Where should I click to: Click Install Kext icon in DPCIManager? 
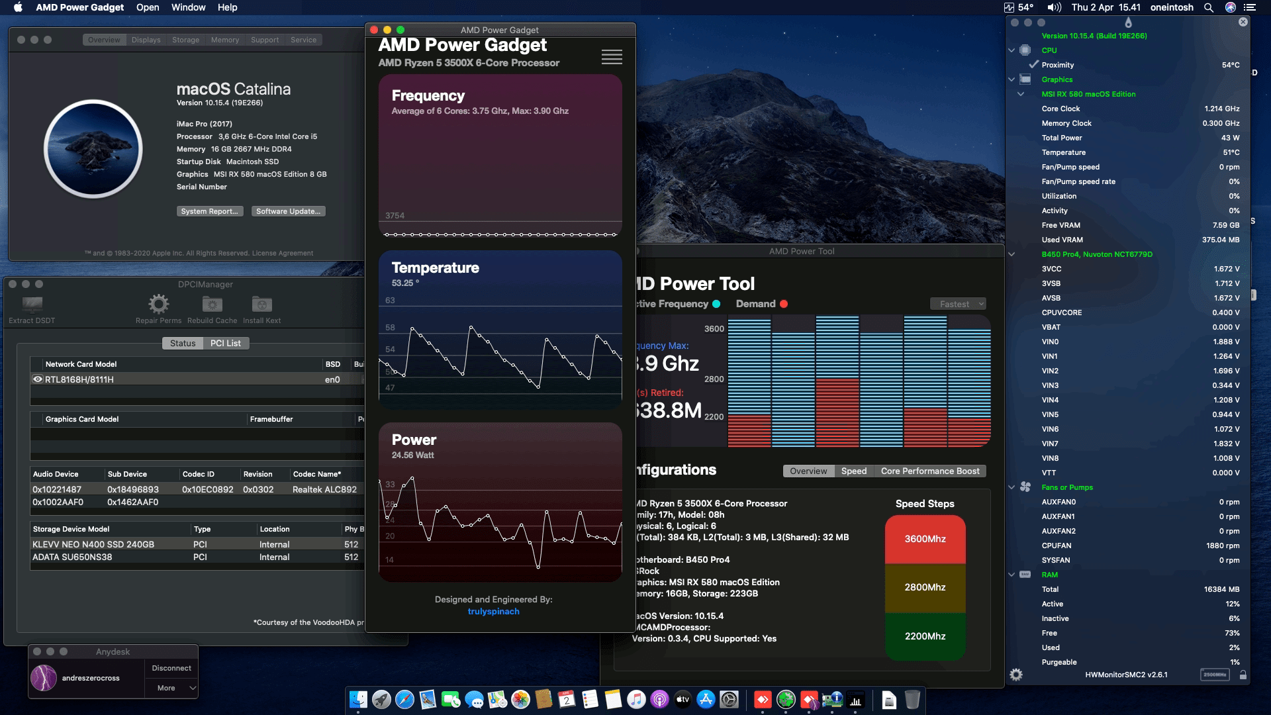[x=261, y=305]
